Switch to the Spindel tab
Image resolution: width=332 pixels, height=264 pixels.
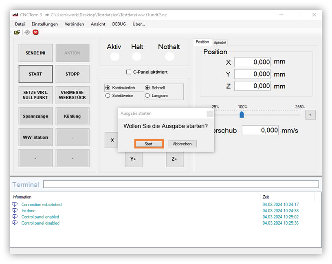[x=220, y=42]
